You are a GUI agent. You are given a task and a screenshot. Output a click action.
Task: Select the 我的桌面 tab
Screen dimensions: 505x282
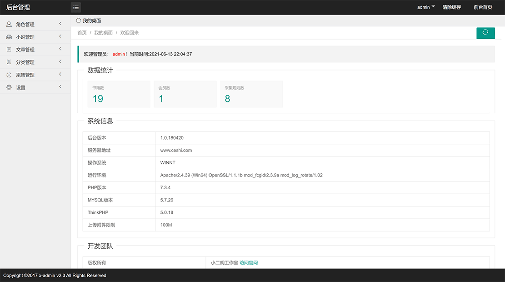click(91, 21)
